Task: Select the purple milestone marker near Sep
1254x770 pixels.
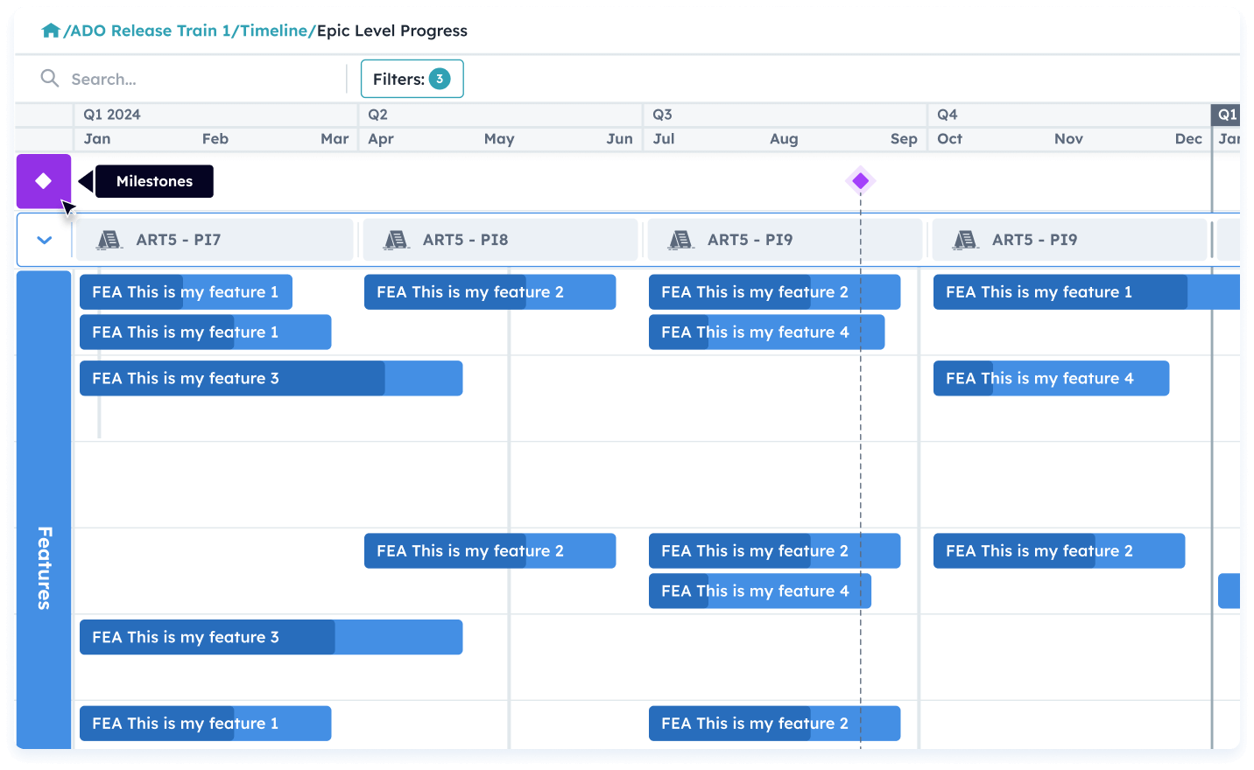Action: click(x=861, y=181)
